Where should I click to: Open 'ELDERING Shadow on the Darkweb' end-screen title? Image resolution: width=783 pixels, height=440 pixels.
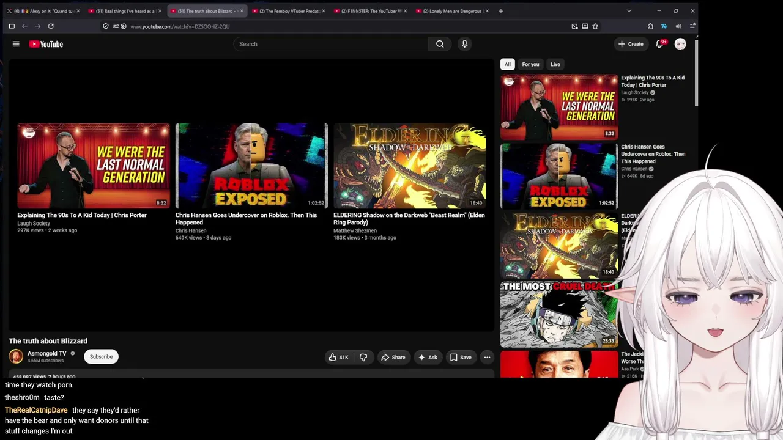click(409, 219)
